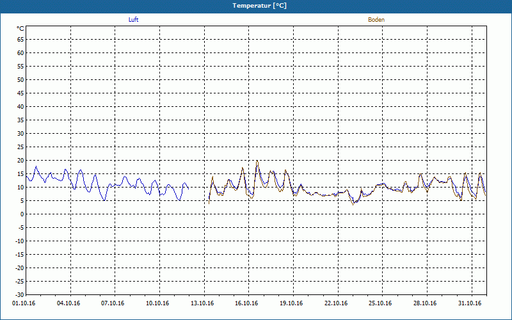Click the y-axis value -5
The width and height of the screenshot is (512, 320).
21,228
